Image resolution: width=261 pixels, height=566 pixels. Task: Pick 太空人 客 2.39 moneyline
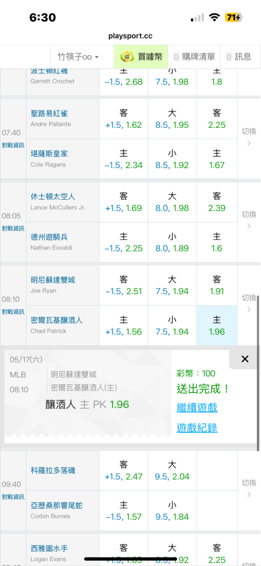click(x=217, y=202)
